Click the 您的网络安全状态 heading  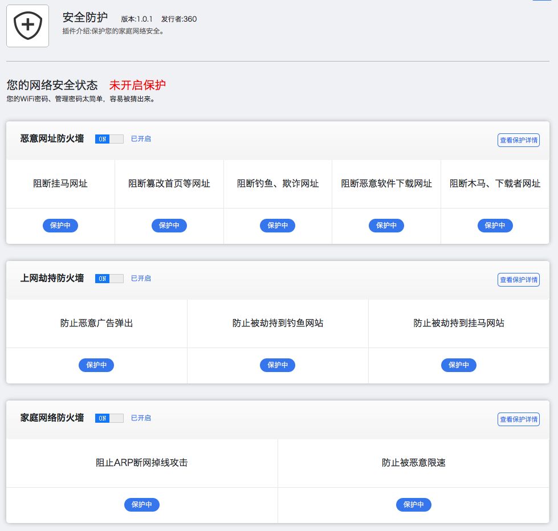point(52,85)
